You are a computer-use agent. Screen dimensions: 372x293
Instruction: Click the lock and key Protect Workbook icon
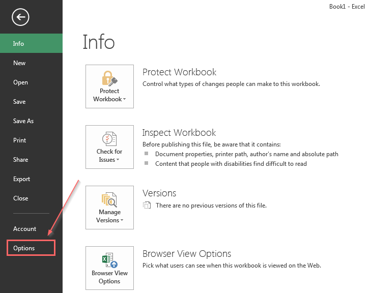(x=109, y=78)
